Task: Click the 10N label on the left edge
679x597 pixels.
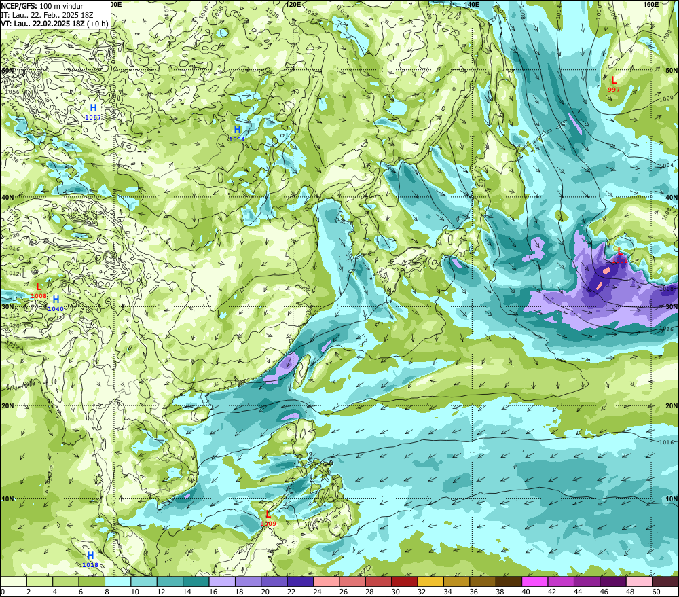Action: click(7, 499)
